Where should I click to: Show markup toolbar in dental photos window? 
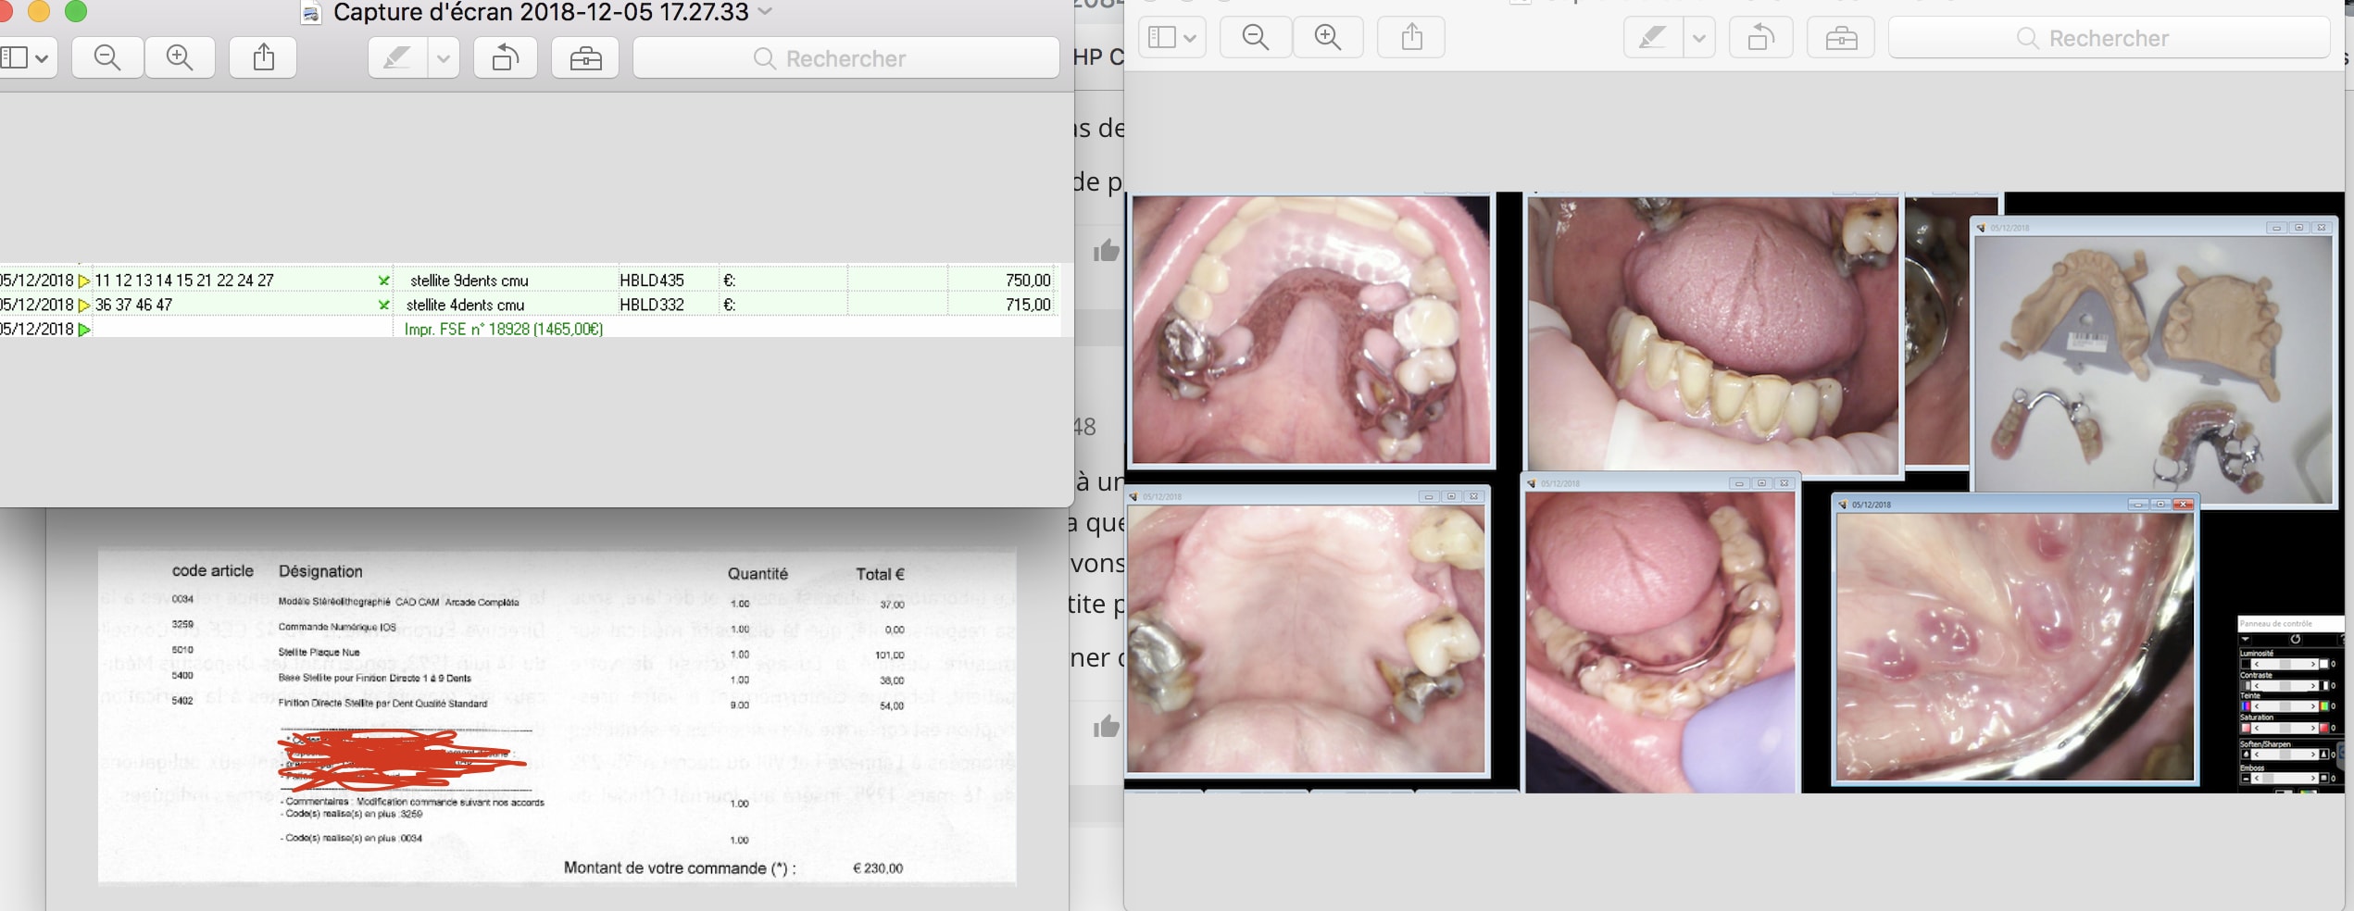1841,38
